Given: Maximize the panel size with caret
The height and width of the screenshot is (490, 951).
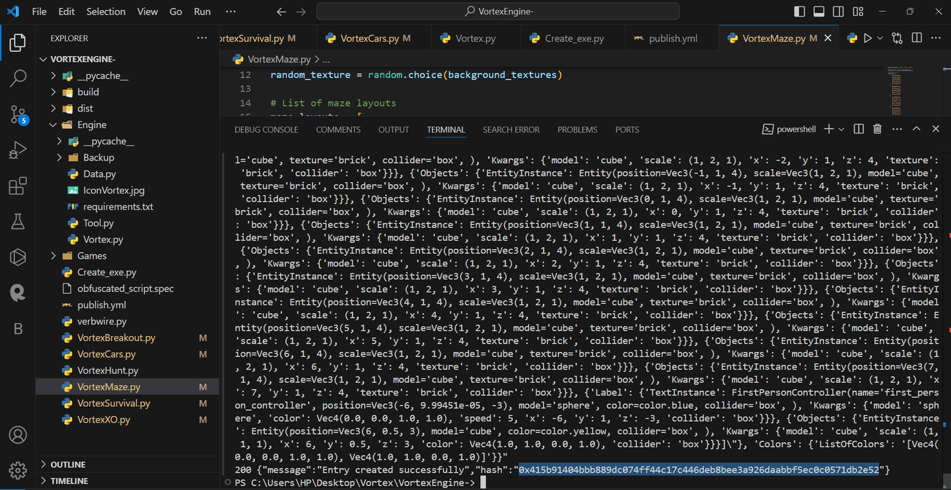Looking at the screenshot, I should pos(917,129).
